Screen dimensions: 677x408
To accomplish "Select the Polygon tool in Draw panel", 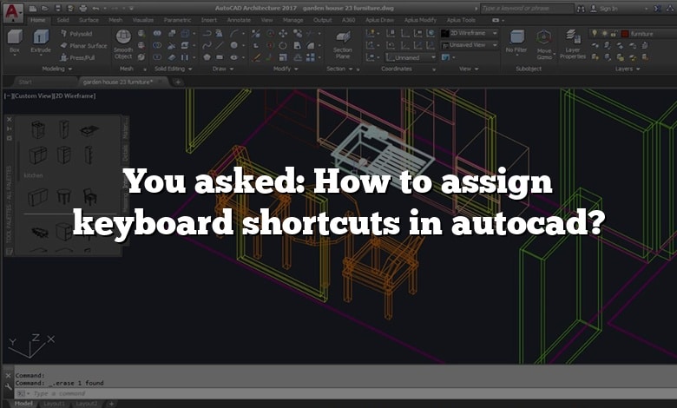I will point(207,57).
